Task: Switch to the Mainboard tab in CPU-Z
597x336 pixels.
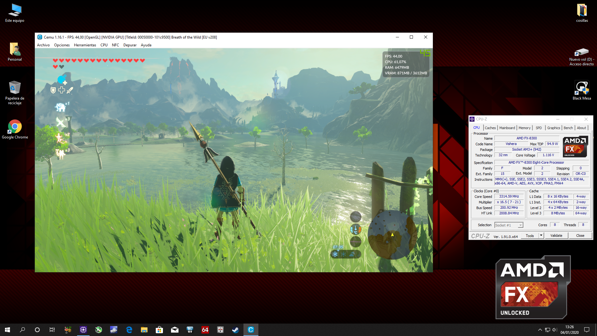Action: [507, 128]
